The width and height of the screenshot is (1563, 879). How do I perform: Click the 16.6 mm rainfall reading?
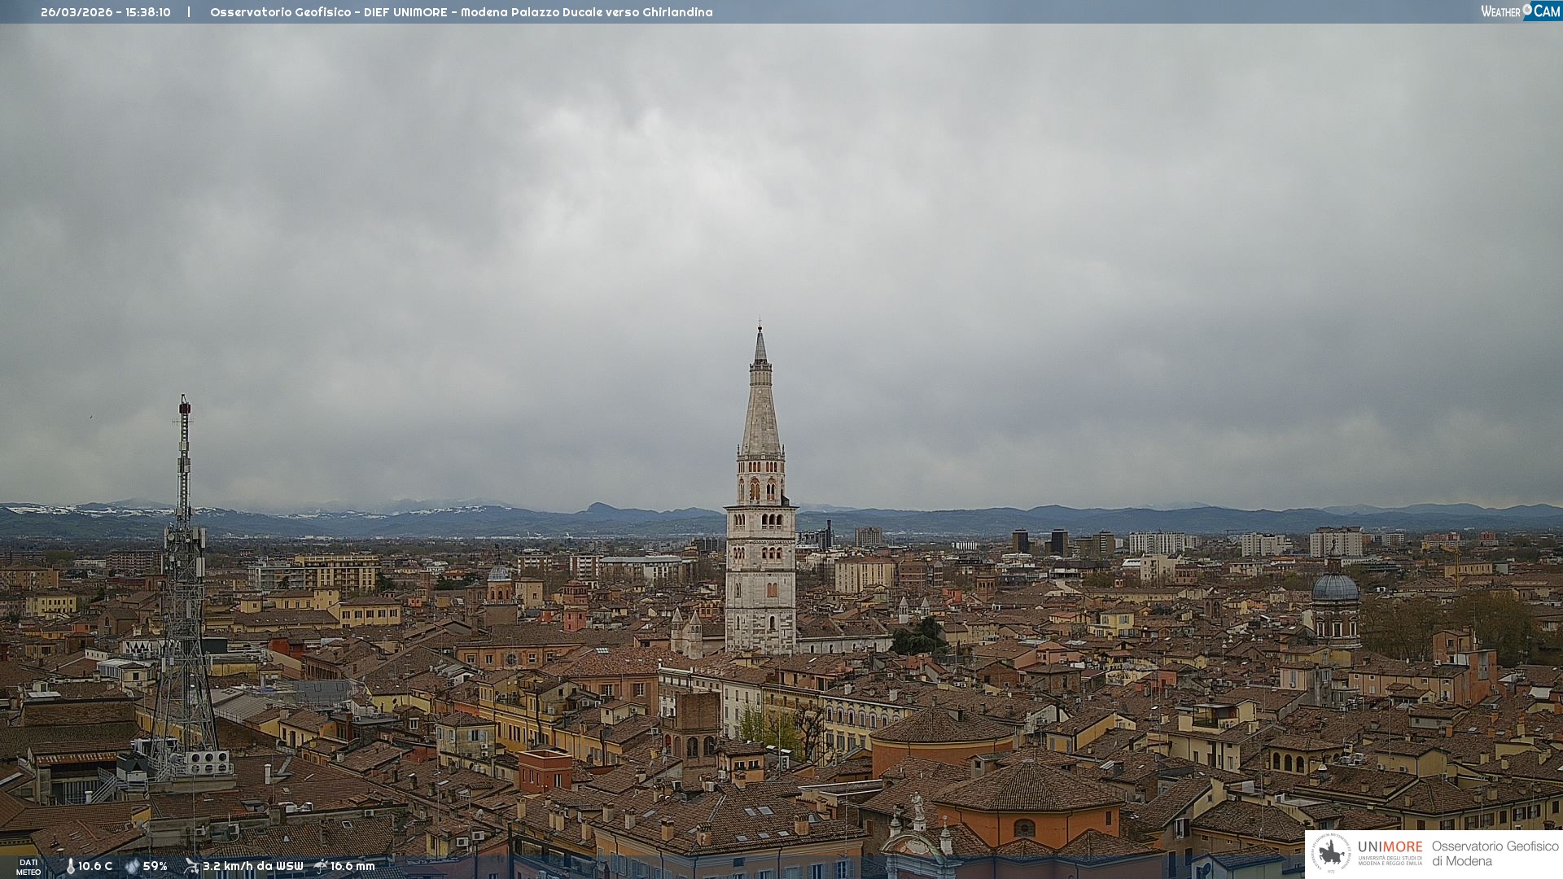pos(352,866)
